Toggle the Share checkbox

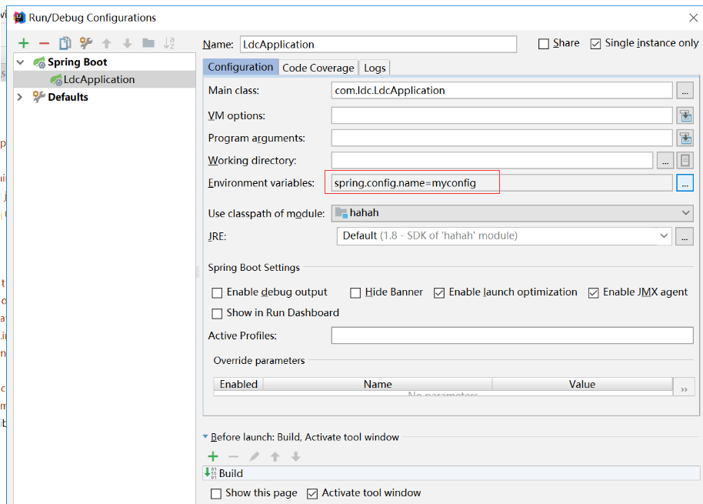click(543, 44)
